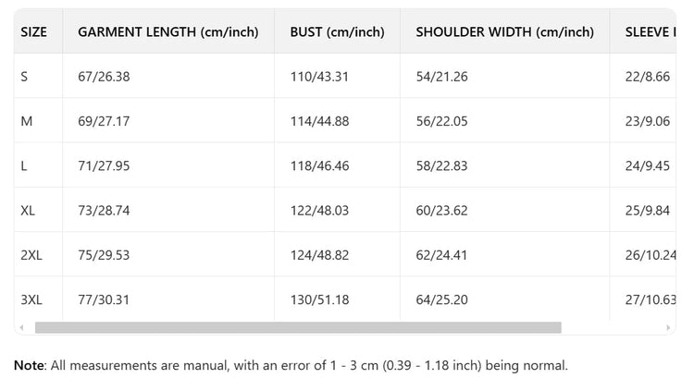Click the empty scrollbar track right of thumb
The width and height of the screenshot is (694, 378).
(x=613, y=327)
